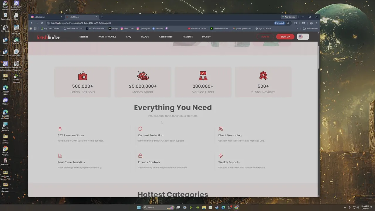Expand the MORE dropdown in site nav

[x=207, y=37]
